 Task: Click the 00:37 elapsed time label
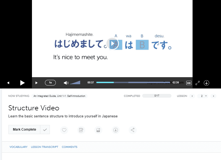click(x=91, y=83)
